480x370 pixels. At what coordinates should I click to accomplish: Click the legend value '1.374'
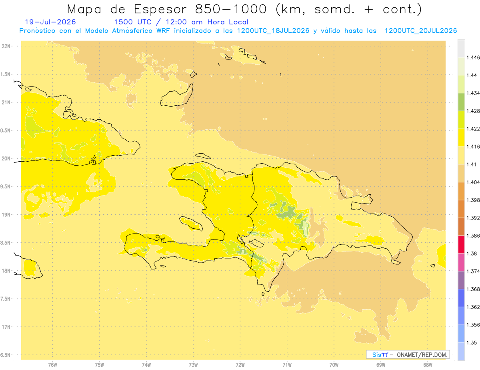coord(473,271)
